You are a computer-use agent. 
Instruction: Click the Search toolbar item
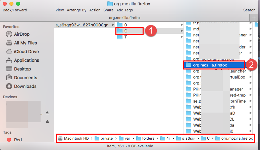coord(249,10)
